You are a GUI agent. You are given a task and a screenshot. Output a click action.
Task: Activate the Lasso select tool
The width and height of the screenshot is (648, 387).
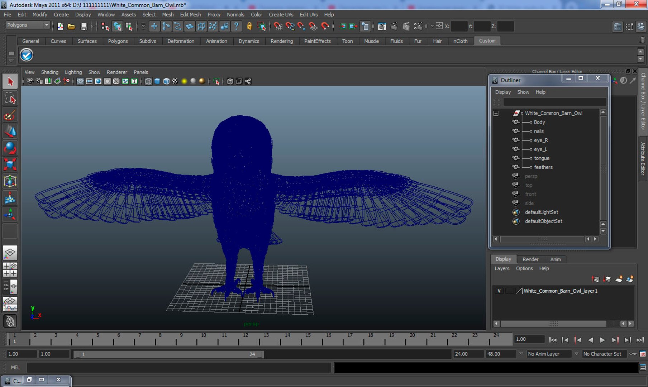pyautogui.click(x=10, y=98)
